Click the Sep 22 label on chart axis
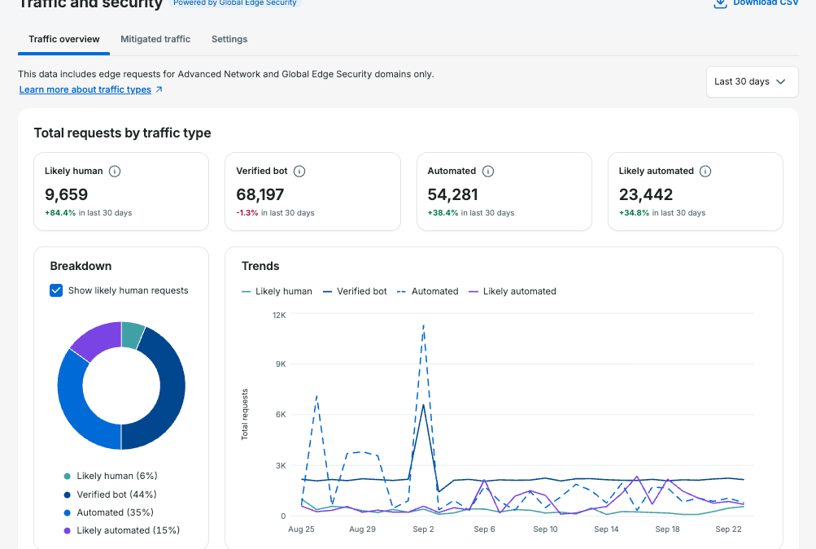Viewport: 816px width, 549px height. [729, 529]
